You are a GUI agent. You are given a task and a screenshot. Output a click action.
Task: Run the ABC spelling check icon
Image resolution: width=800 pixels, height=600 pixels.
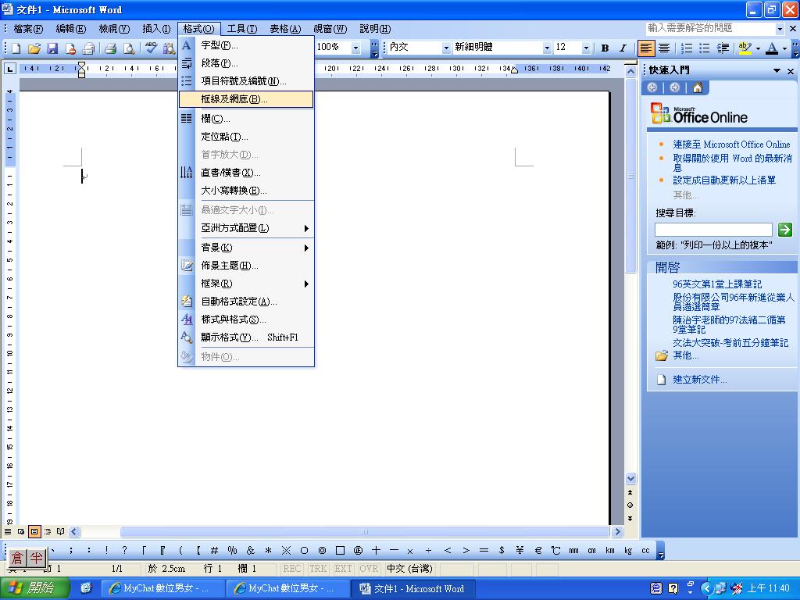pos(151,48)
